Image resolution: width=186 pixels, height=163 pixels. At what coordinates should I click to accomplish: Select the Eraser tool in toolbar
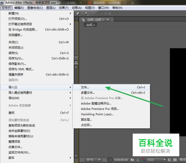[78, 13]
